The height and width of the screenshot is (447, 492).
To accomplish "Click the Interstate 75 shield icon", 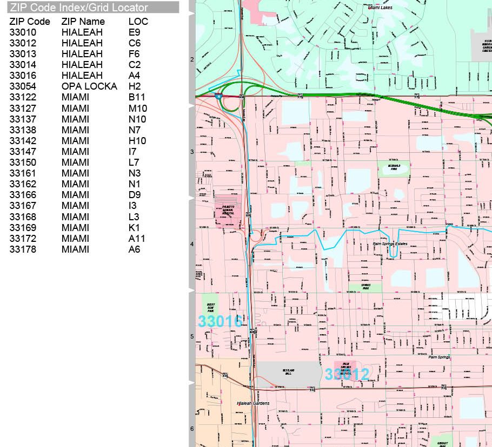I will click(x=219, y=97).
